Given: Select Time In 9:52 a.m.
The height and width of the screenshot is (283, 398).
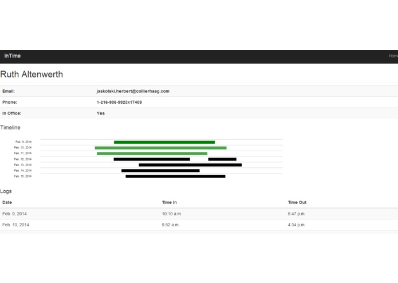Looking at the screenshot, I should pos(171,225).
